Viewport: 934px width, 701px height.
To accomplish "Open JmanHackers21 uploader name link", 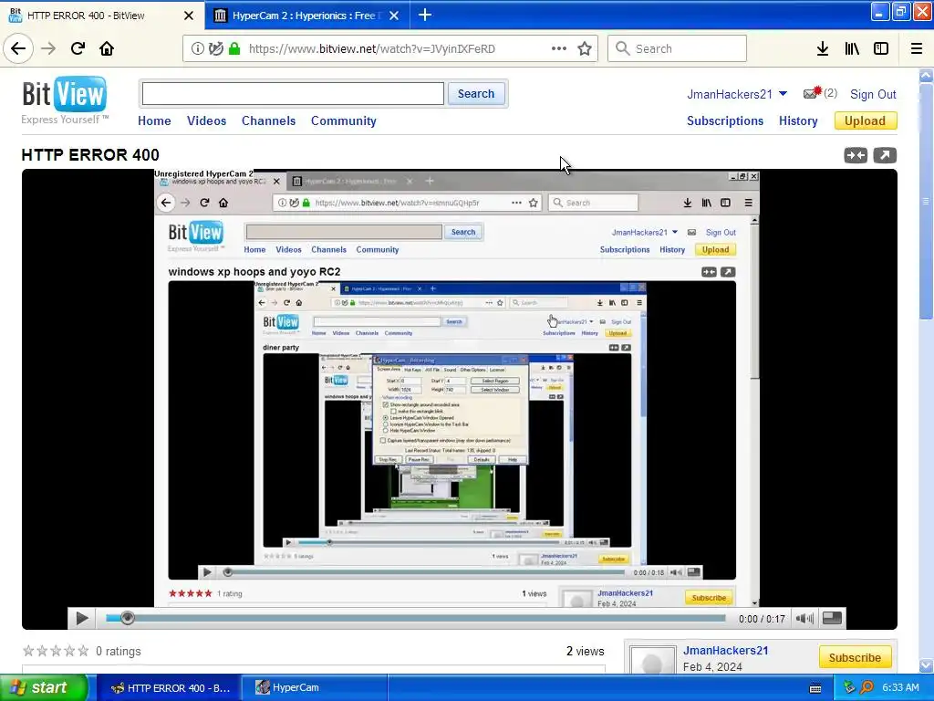I will (x=725, y=650).
